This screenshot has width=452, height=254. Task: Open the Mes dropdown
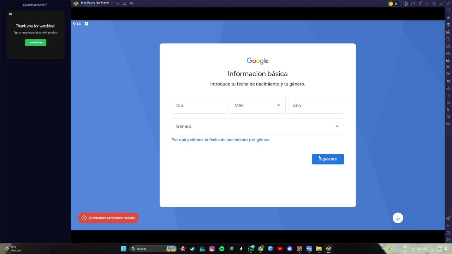coord(257,105)
